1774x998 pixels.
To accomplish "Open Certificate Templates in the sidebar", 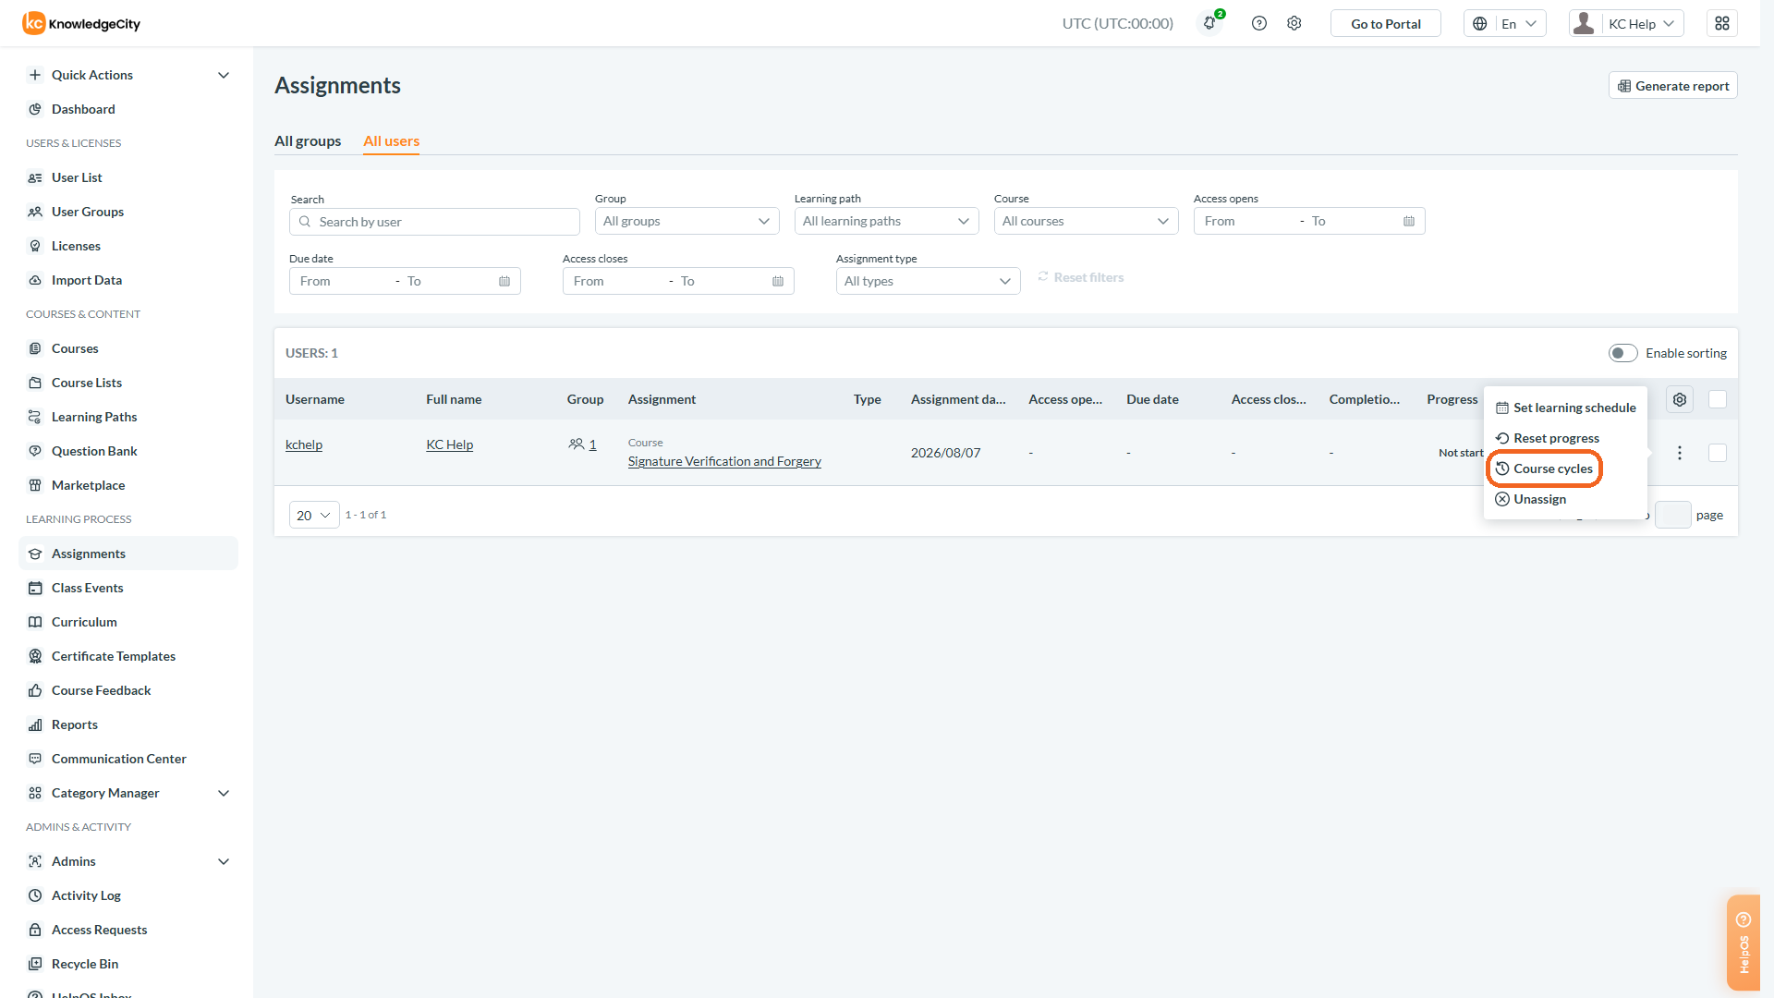I will (x=114, y=656).
